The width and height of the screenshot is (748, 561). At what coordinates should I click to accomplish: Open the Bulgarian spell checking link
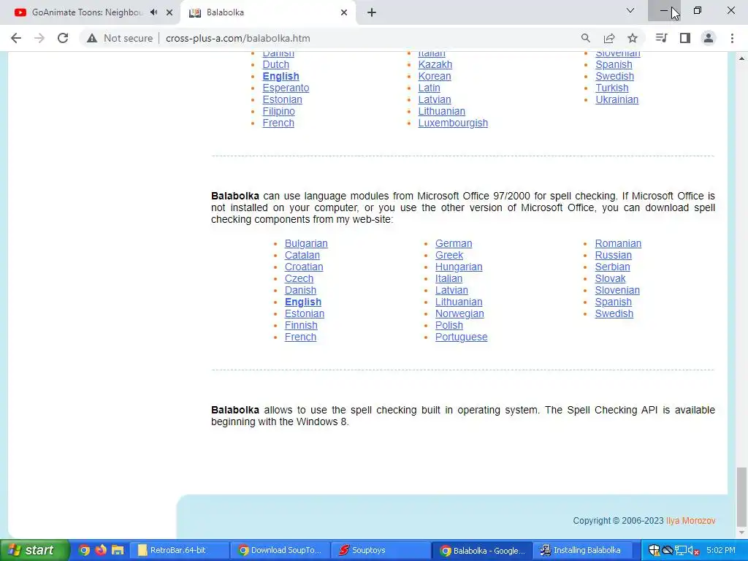pos(306,243)
